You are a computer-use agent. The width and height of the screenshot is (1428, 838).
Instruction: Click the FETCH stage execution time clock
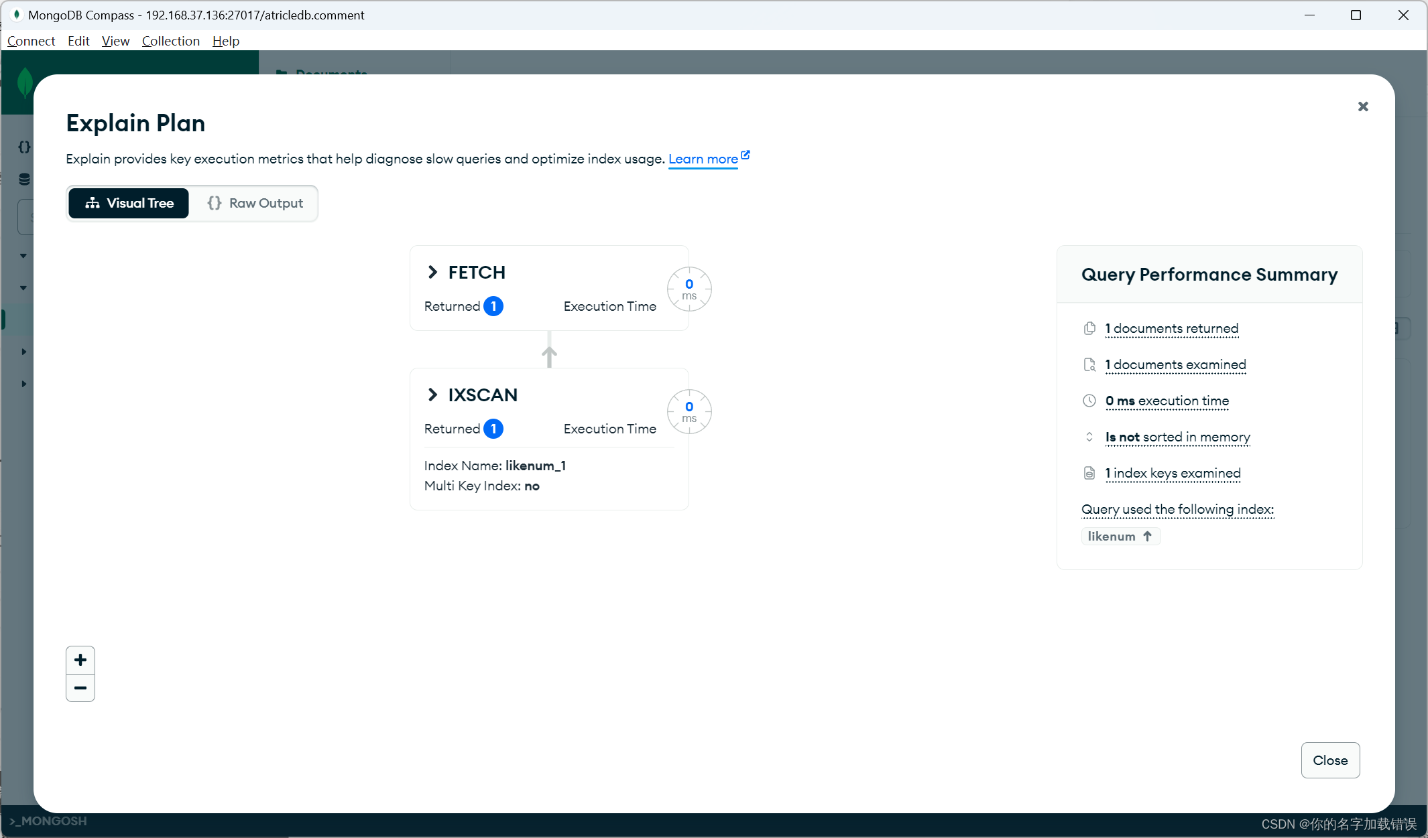point(689,289)
